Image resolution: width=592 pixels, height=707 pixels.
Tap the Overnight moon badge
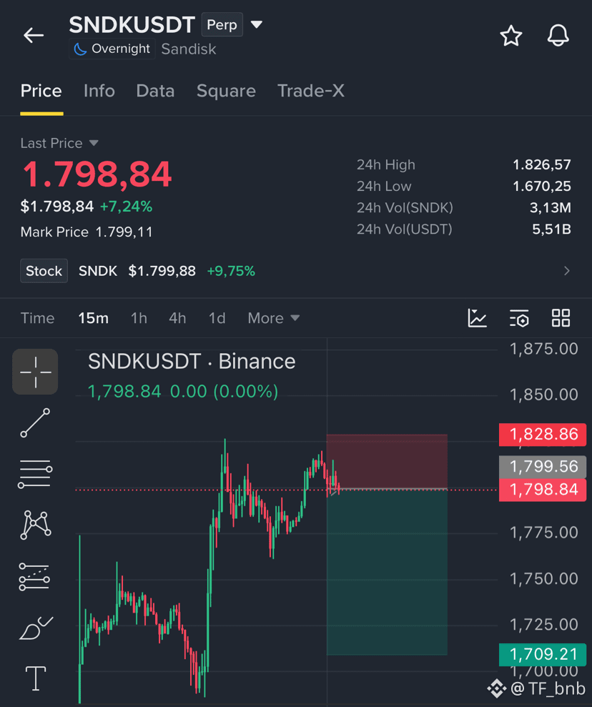point(112,49)
